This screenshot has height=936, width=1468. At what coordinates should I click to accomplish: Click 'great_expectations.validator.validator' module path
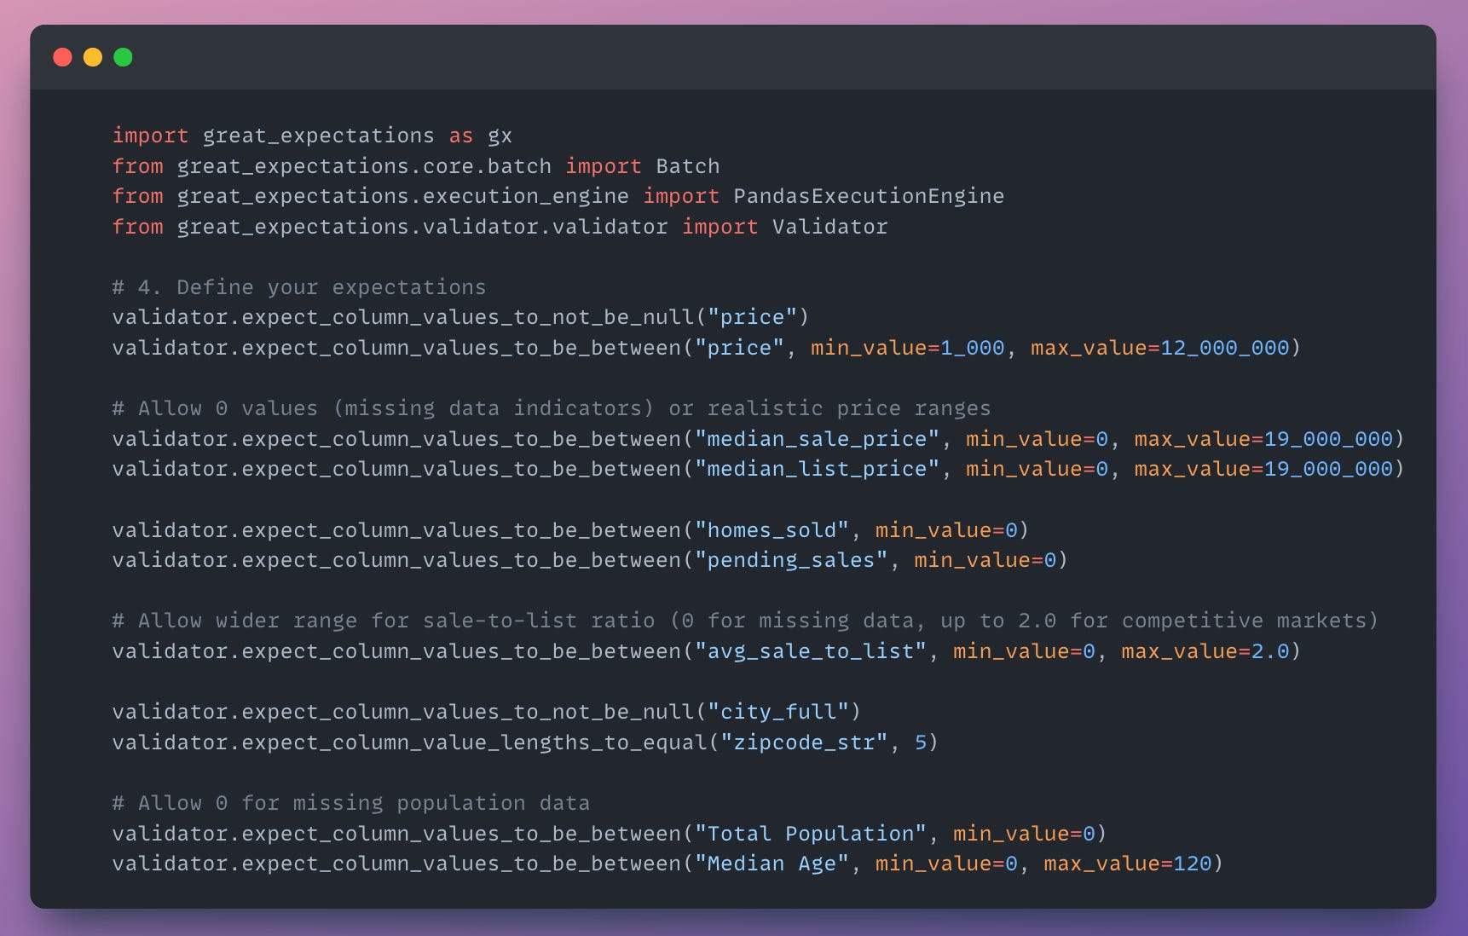click(423, 227)
